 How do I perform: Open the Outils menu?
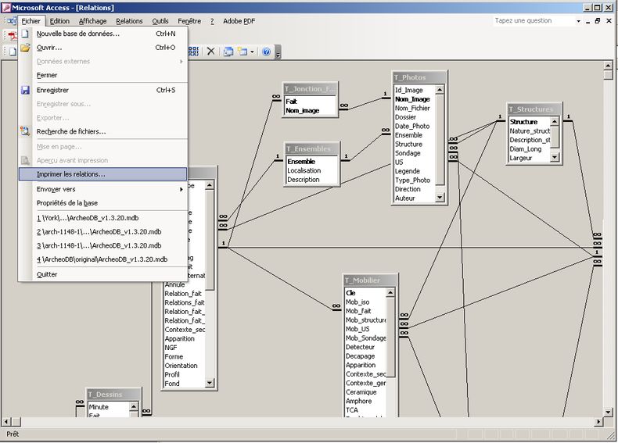click(x=160, y=21)
